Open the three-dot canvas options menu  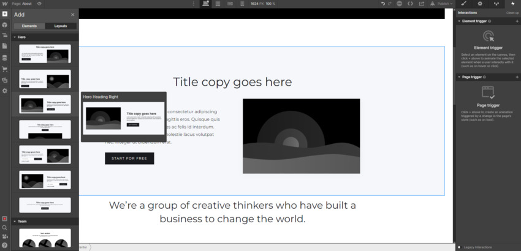[194, 4]
